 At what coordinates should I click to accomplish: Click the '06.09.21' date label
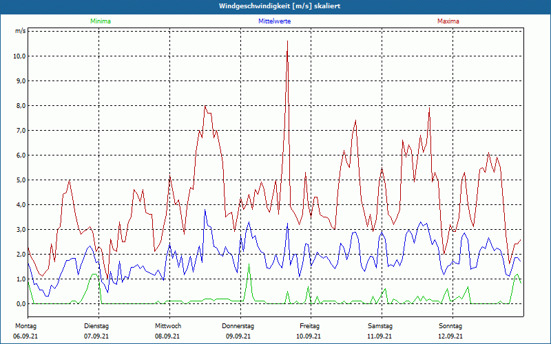pyautogui.click(x=25, y=336)
